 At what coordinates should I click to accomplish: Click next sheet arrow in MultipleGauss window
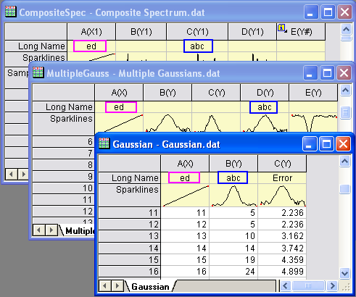pyautogui.click(x=51, y=230)
